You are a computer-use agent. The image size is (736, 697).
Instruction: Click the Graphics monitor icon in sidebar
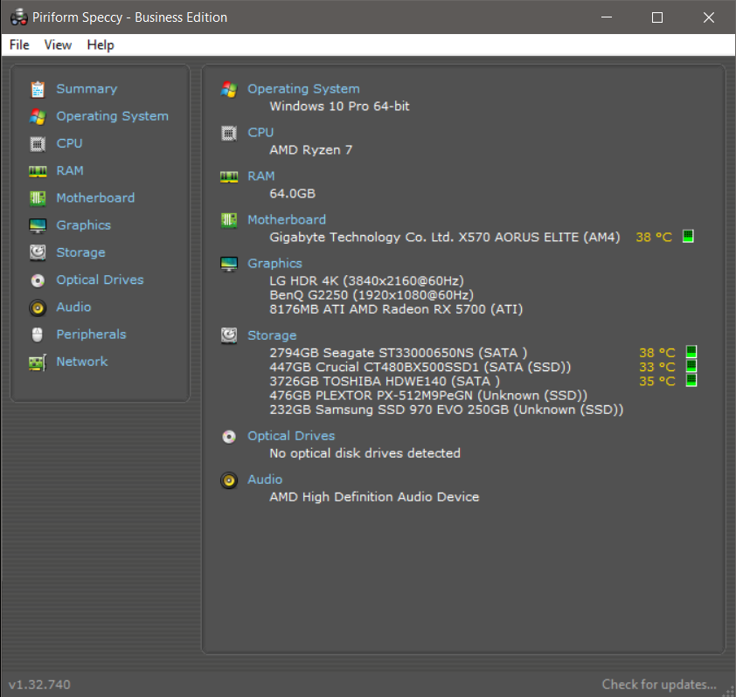point(38,225)
